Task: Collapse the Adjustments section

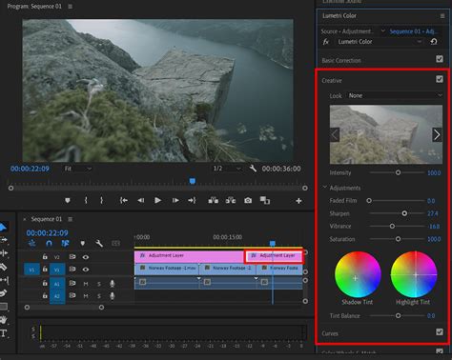Action: point(325,188)
